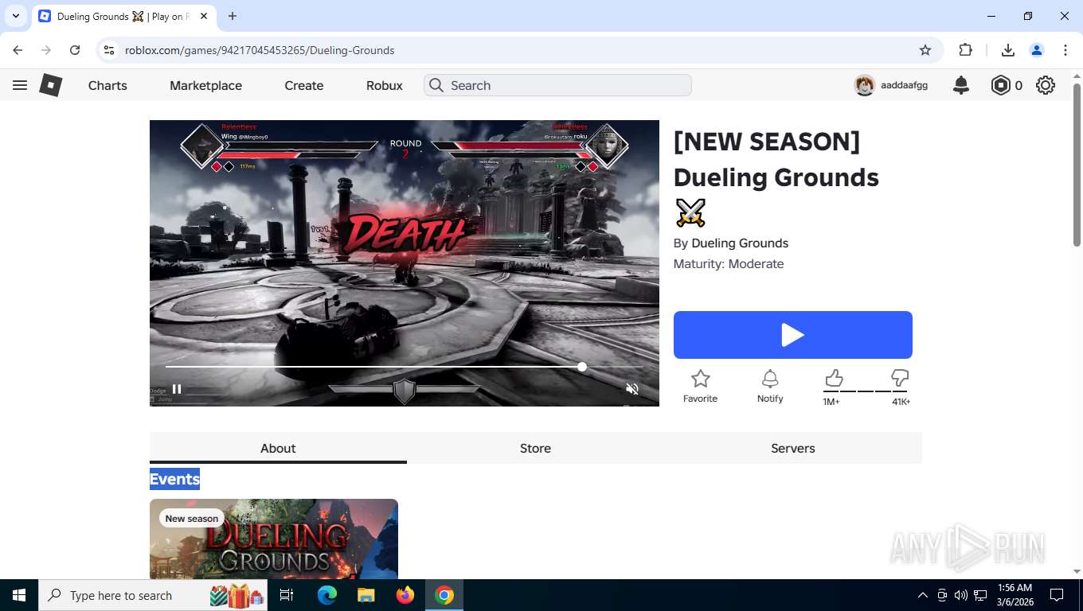Open the Dueling Grounds creator link
This screenshot has width=1083, height=611.
(x=740, y=243)
